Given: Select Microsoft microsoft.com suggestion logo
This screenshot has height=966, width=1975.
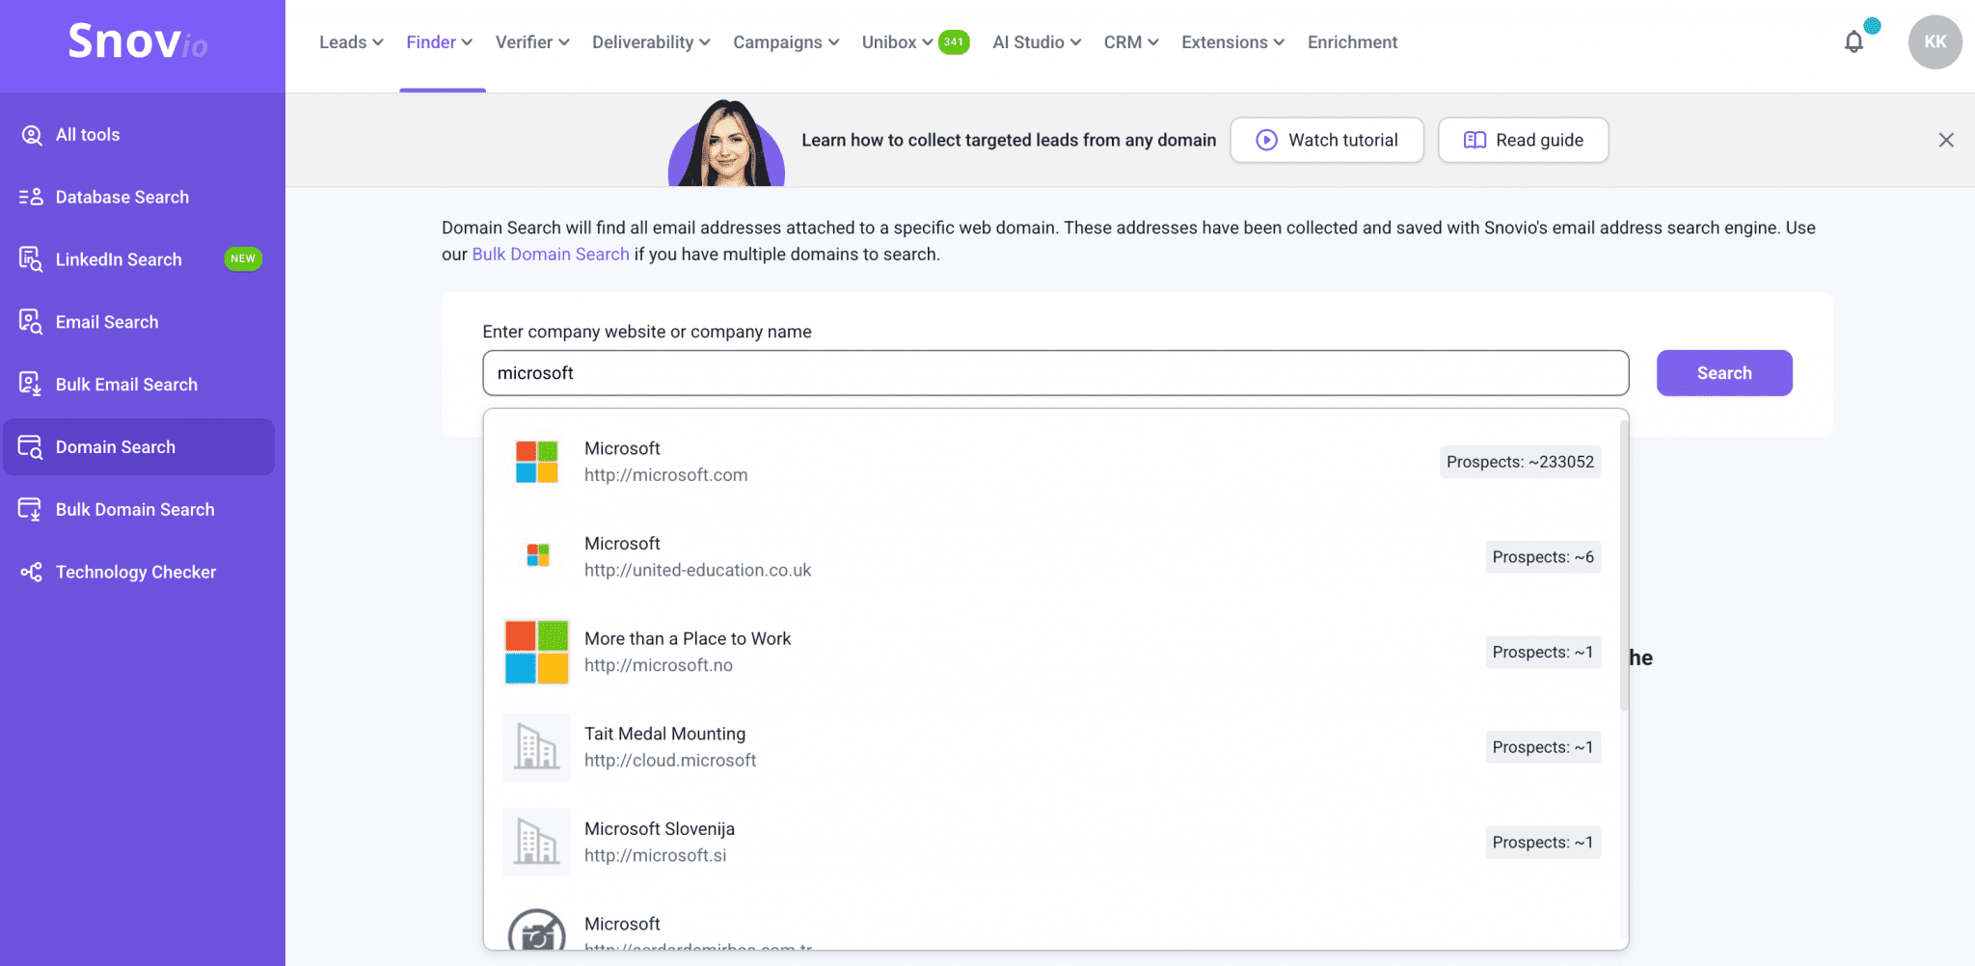Looking at the screenshot, I should pyautogui.click(x=536, y=462).
